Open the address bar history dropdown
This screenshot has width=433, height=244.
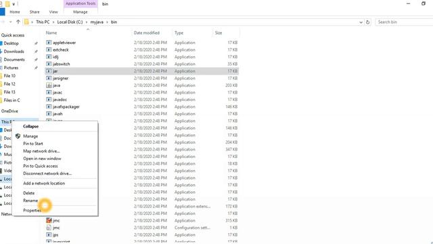pos(361,22)
